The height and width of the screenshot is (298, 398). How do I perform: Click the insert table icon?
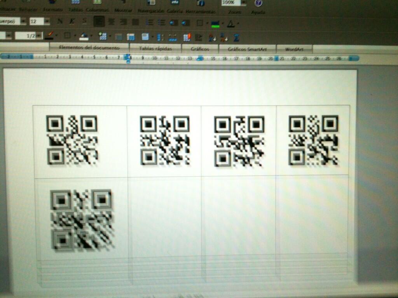pyautogui.click(x=103, y=36)
